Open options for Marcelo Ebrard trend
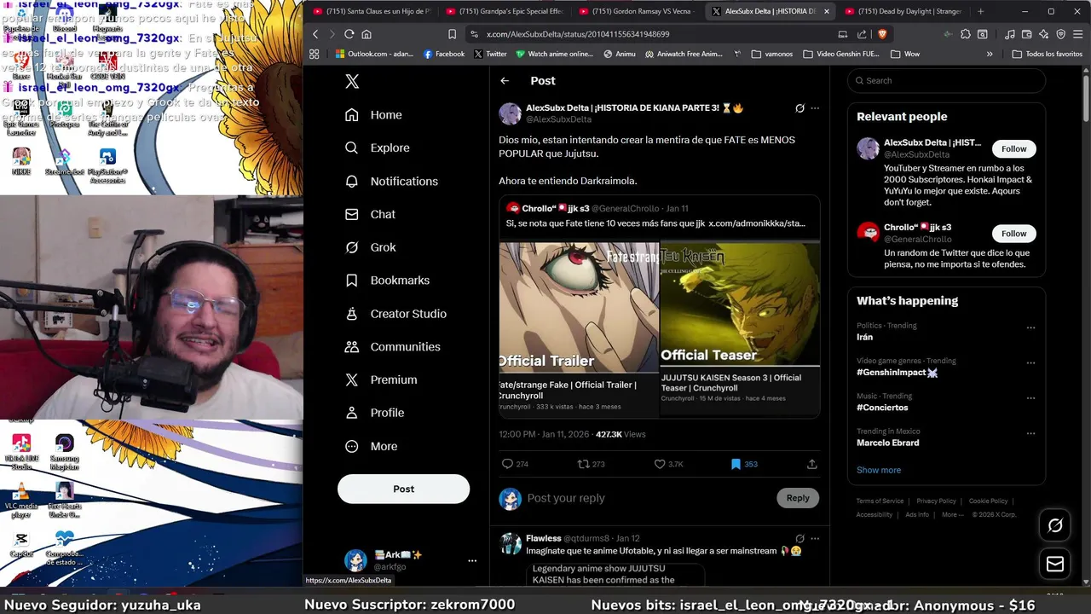The height and width of the screenshot is (614, 1091). 1030,433
